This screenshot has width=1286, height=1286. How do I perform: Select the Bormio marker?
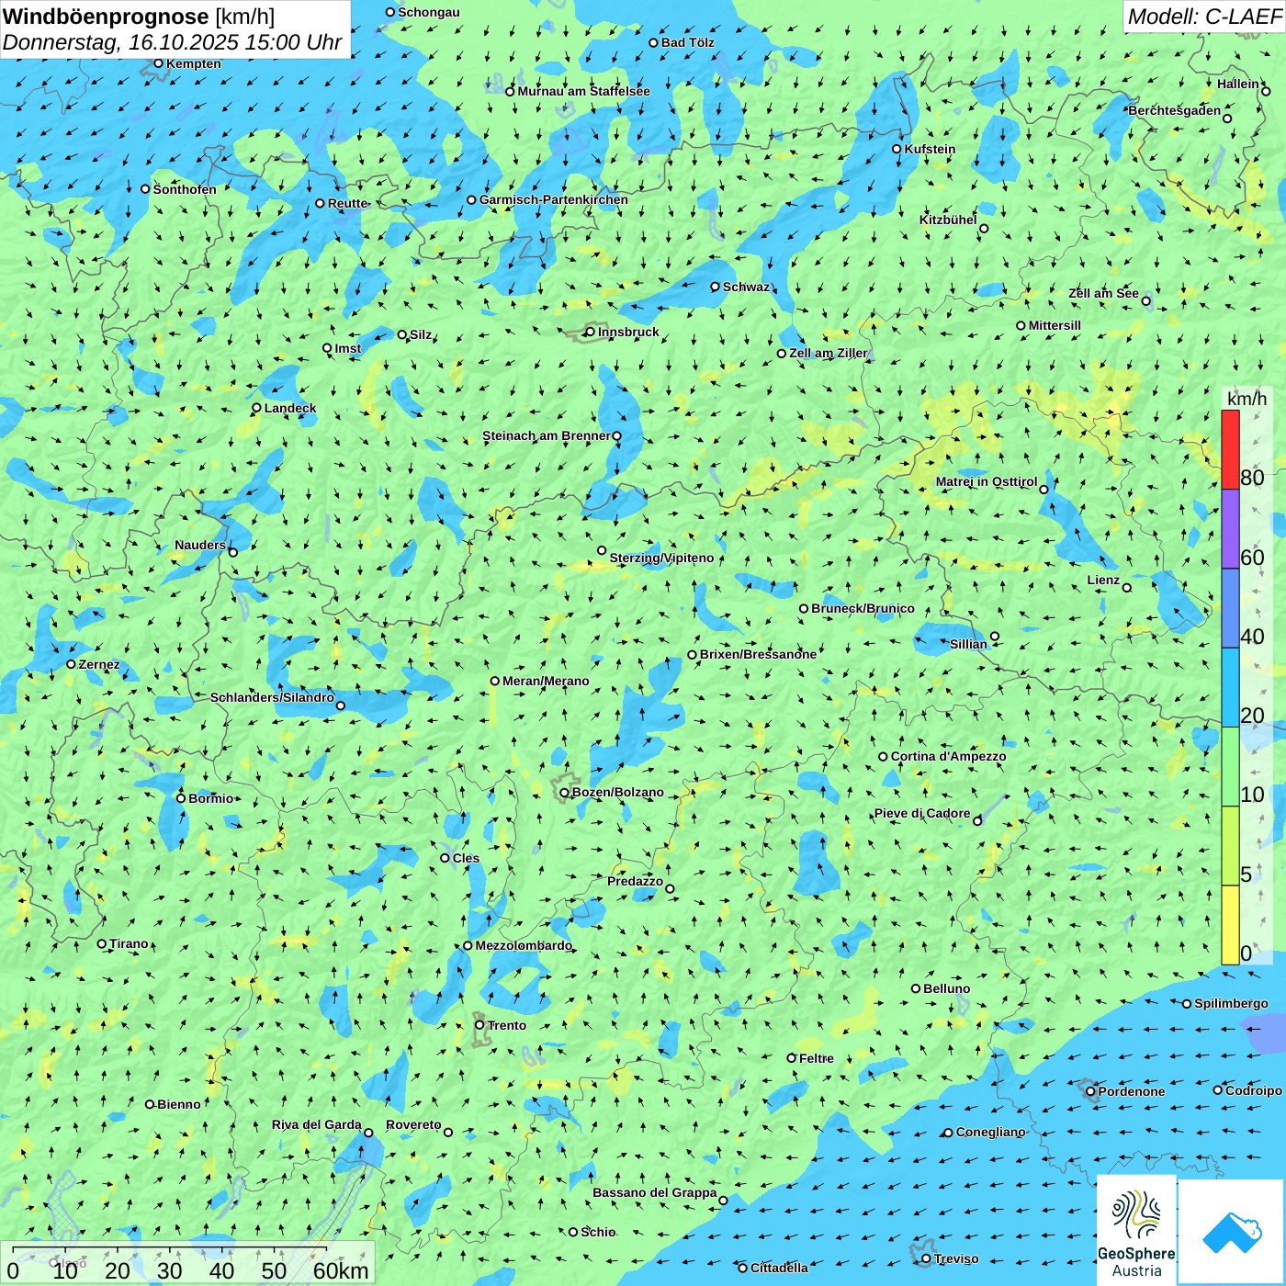click(x=181, y=798)
